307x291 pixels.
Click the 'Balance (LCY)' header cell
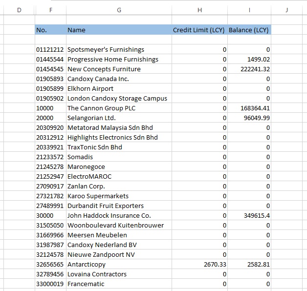tap(249, 30)
